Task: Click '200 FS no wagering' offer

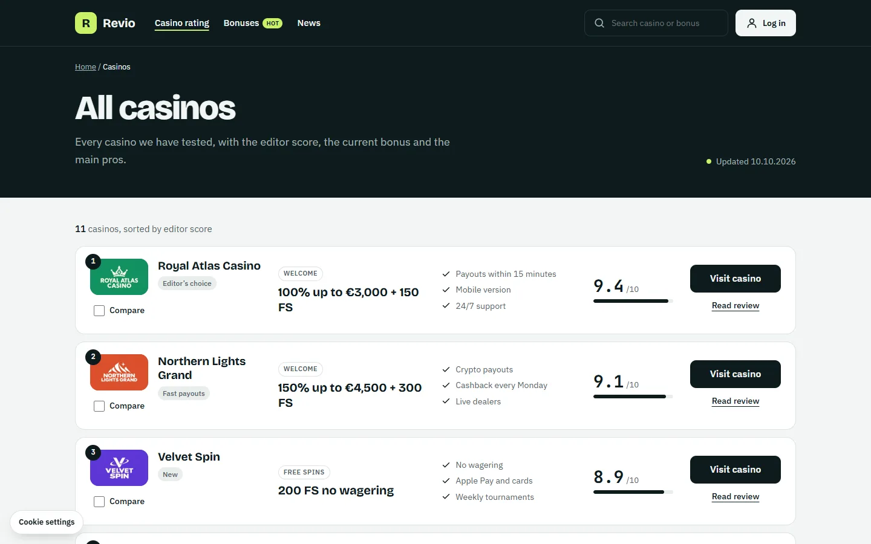Action: (x=336, y=491)
